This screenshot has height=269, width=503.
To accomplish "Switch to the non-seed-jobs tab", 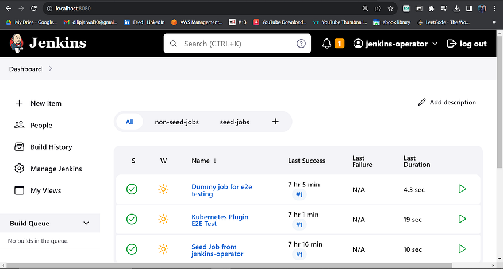I will coord(176,122).
